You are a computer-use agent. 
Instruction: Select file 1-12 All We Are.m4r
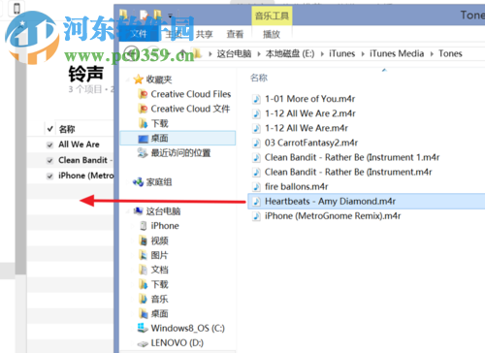coord(307,128)
